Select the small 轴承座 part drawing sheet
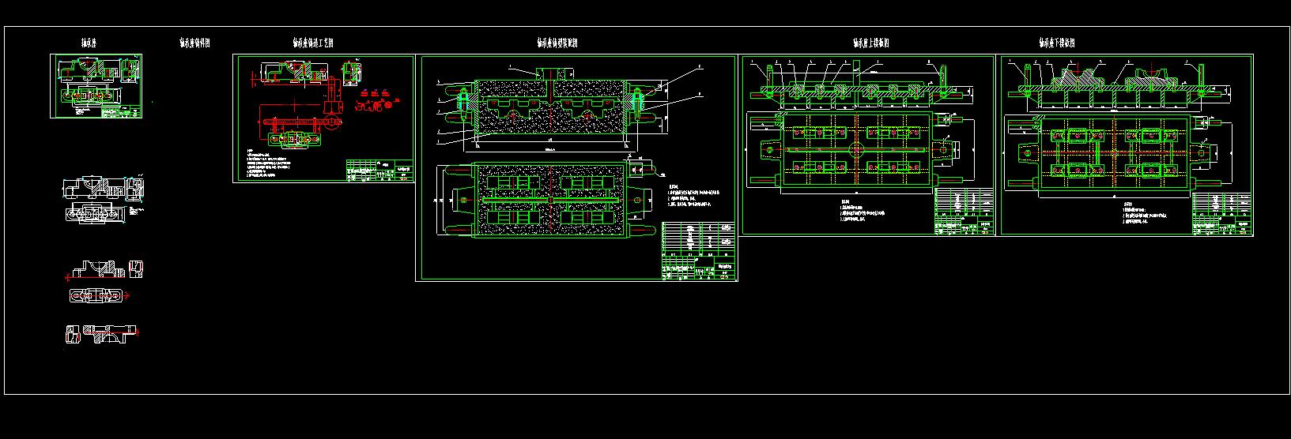1291x439 pixels. [97, 86]
